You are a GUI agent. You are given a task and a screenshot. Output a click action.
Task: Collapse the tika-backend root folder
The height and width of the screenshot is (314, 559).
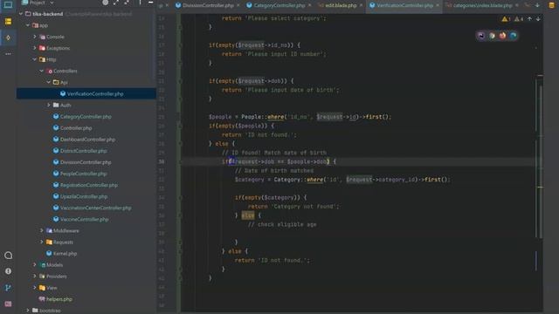(21, 14)
